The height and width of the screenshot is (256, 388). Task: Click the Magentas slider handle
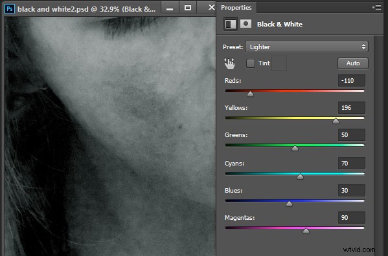[x=306, y=231]
